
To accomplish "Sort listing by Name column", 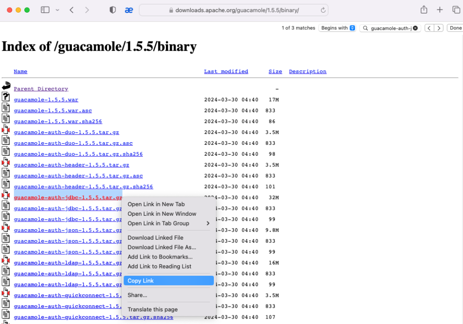I will pos(20,71).
